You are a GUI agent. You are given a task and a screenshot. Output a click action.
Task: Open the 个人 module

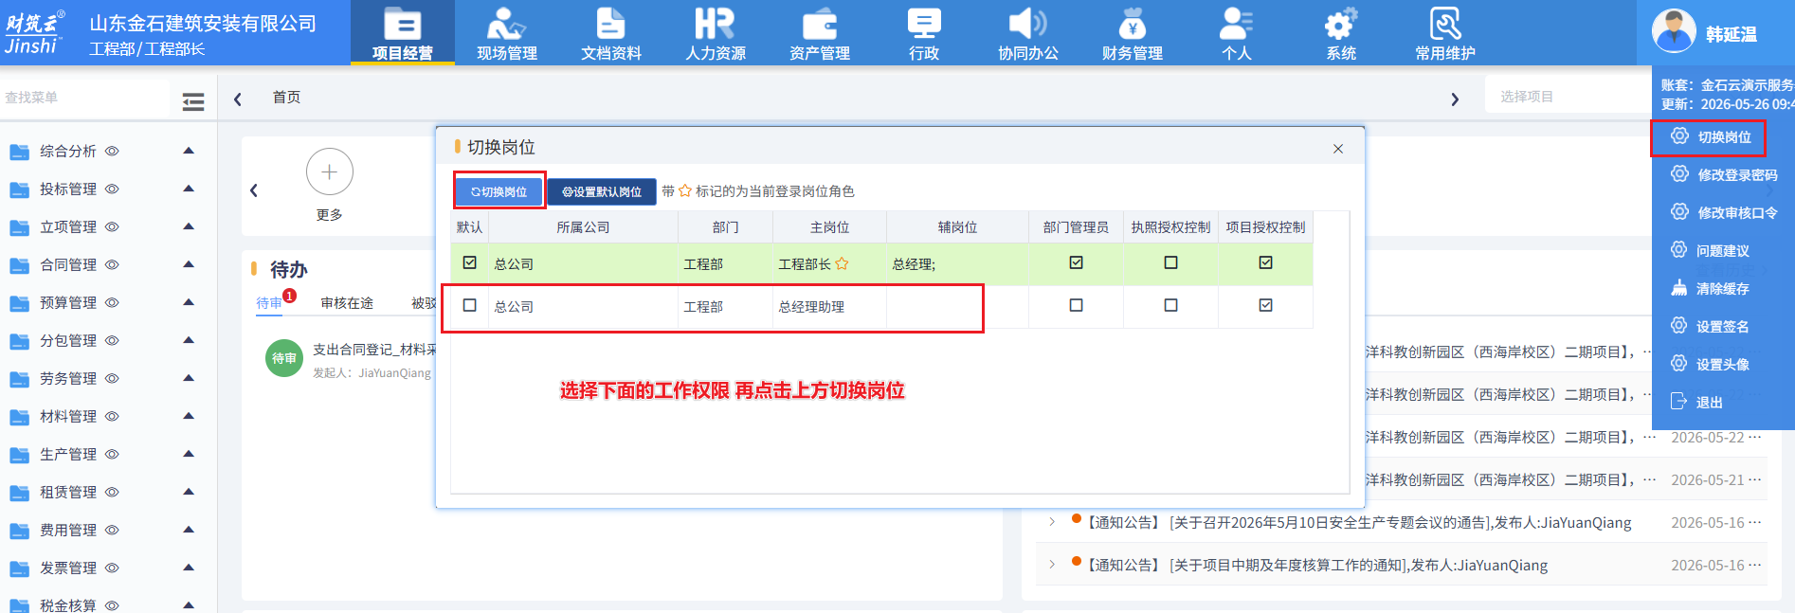[x=1237, y=33]
